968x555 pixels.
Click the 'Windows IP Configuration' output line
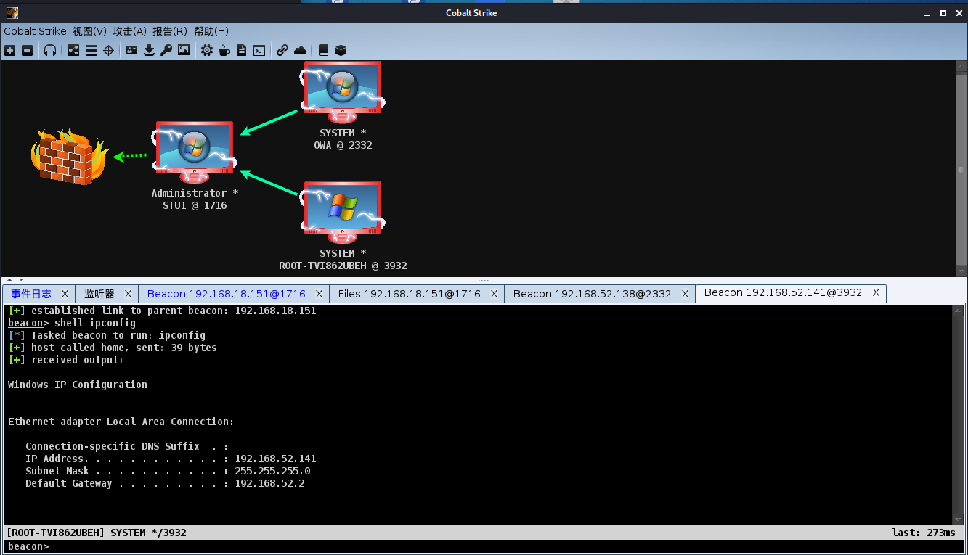pyautogui.click(x=78, y=385)
